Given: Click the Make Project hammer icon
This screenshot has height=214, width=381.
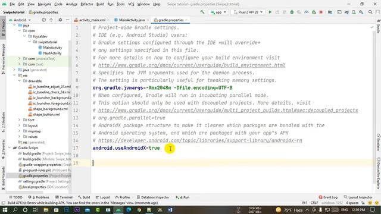Looking at the screenshot, I should tap(202, 12).
